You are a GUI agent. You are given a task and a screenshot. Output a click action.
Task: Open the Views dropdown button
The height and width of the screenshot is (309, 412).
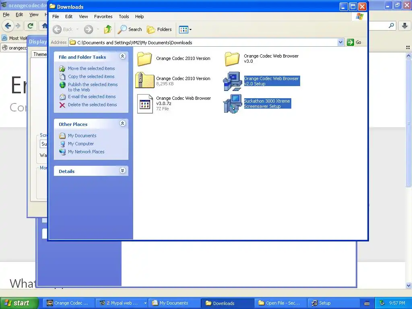pyautogui.click(x=185, y=29)
